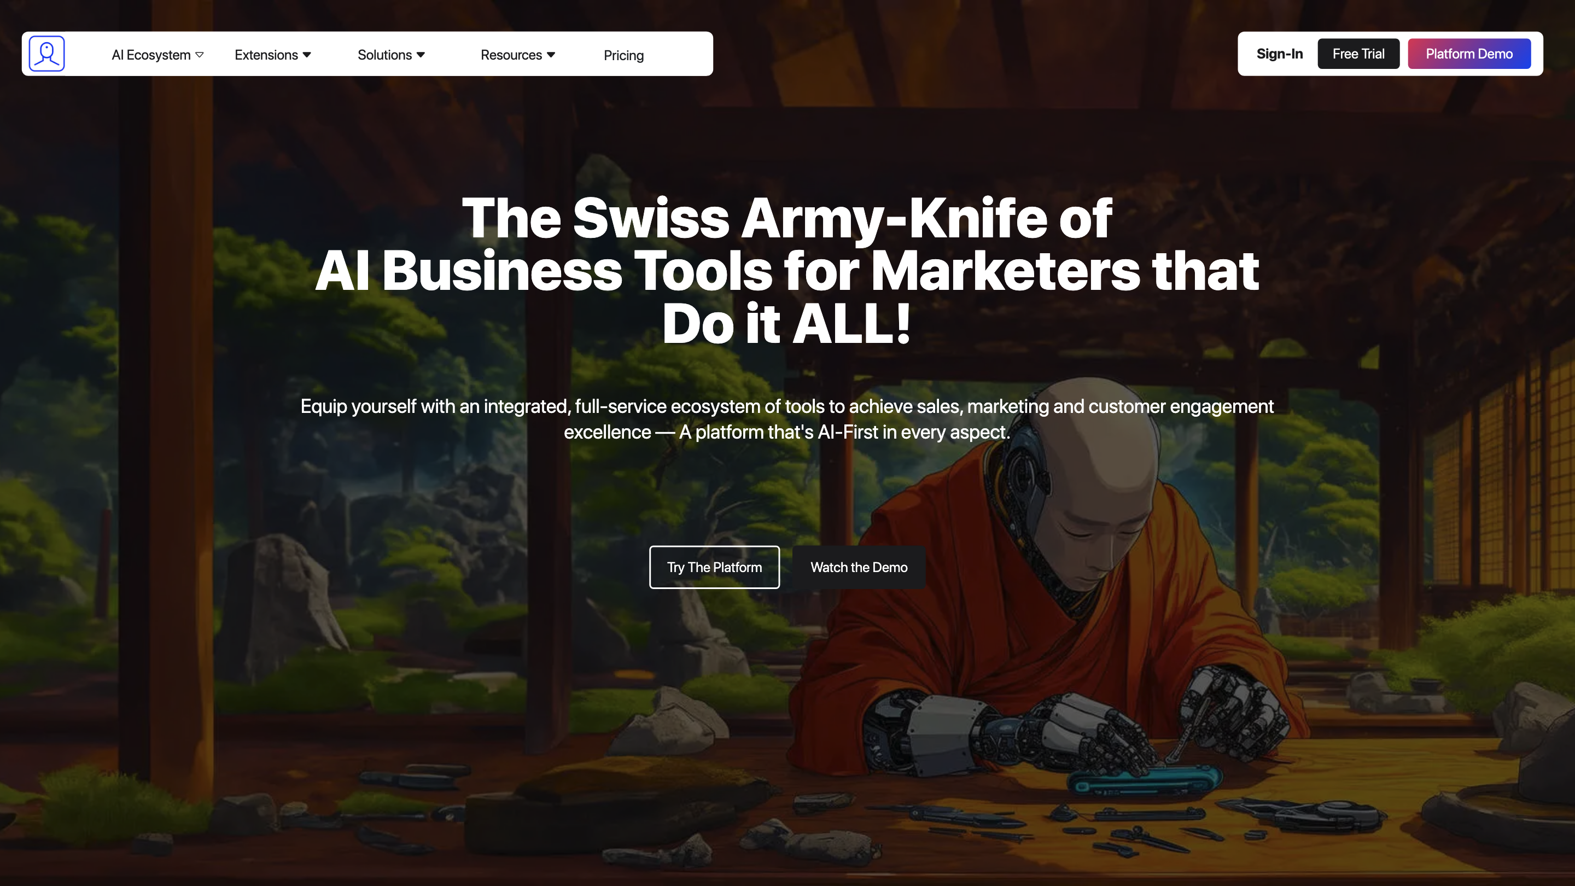
Task: Start the Free Trial button
Action: click(x=1358, y=54)
